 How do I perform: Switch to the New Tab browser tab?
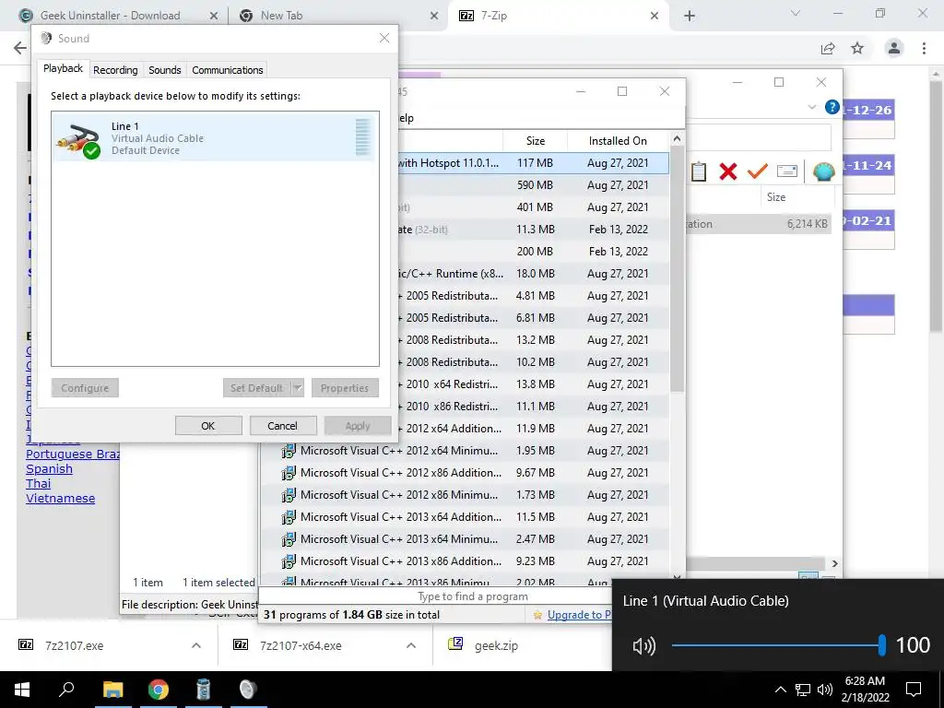(x=281, y=16)
